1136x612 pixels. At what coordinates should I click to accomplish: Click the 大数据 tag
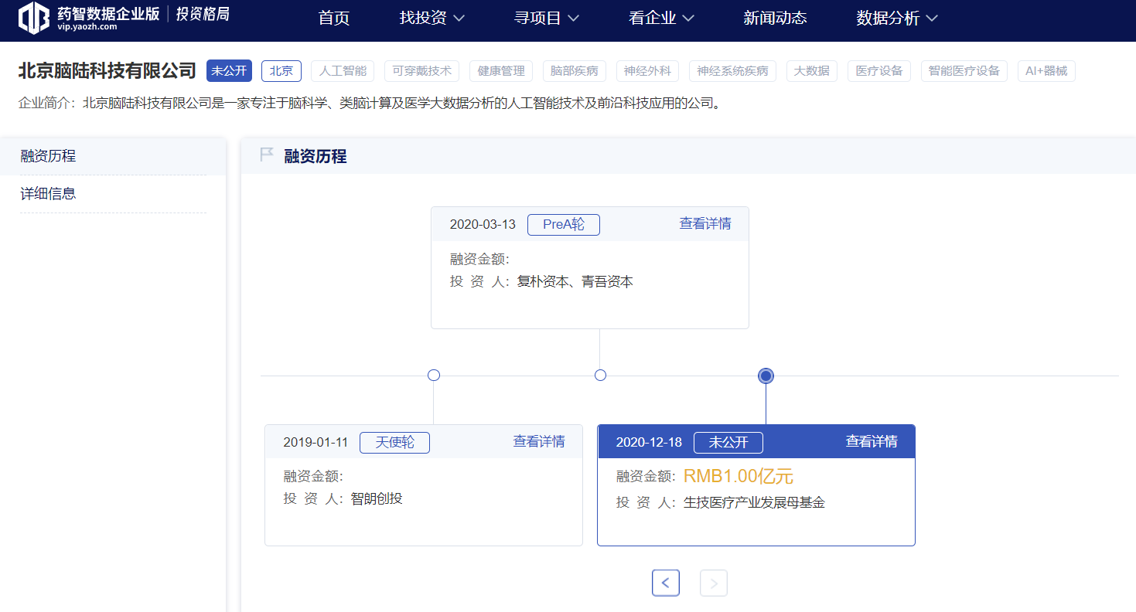point(812,71)
